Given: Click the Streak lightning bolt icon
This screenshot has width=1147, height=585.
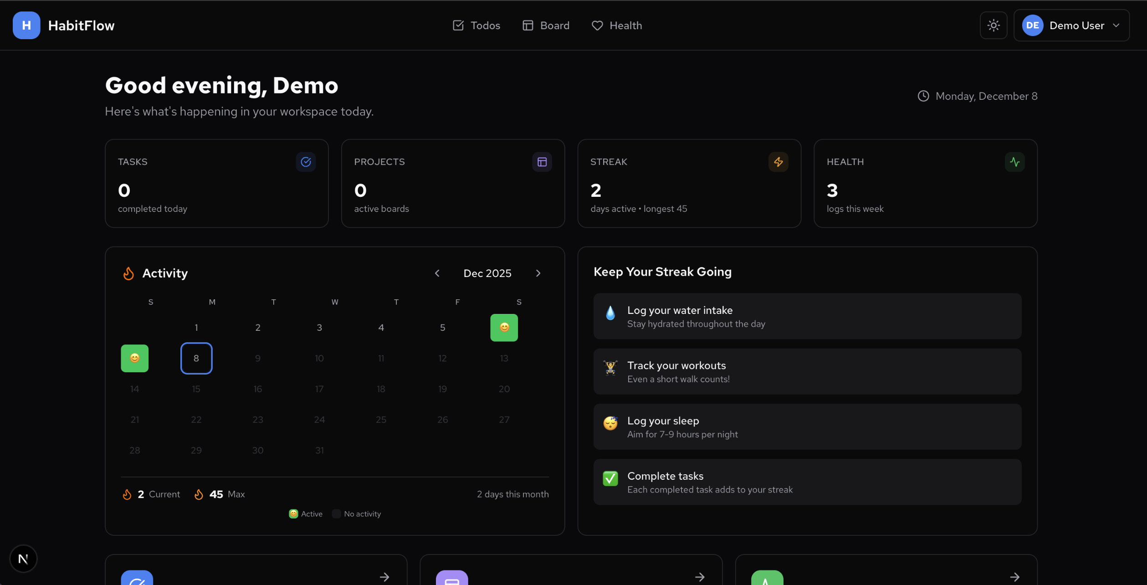Looking at the screenshot, I should 778,162.
